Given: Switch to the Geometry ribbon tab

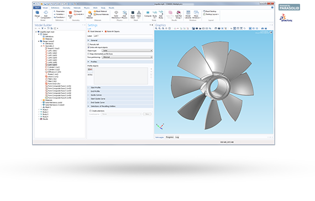Looking at the screenshot, I should coord(66,8).
